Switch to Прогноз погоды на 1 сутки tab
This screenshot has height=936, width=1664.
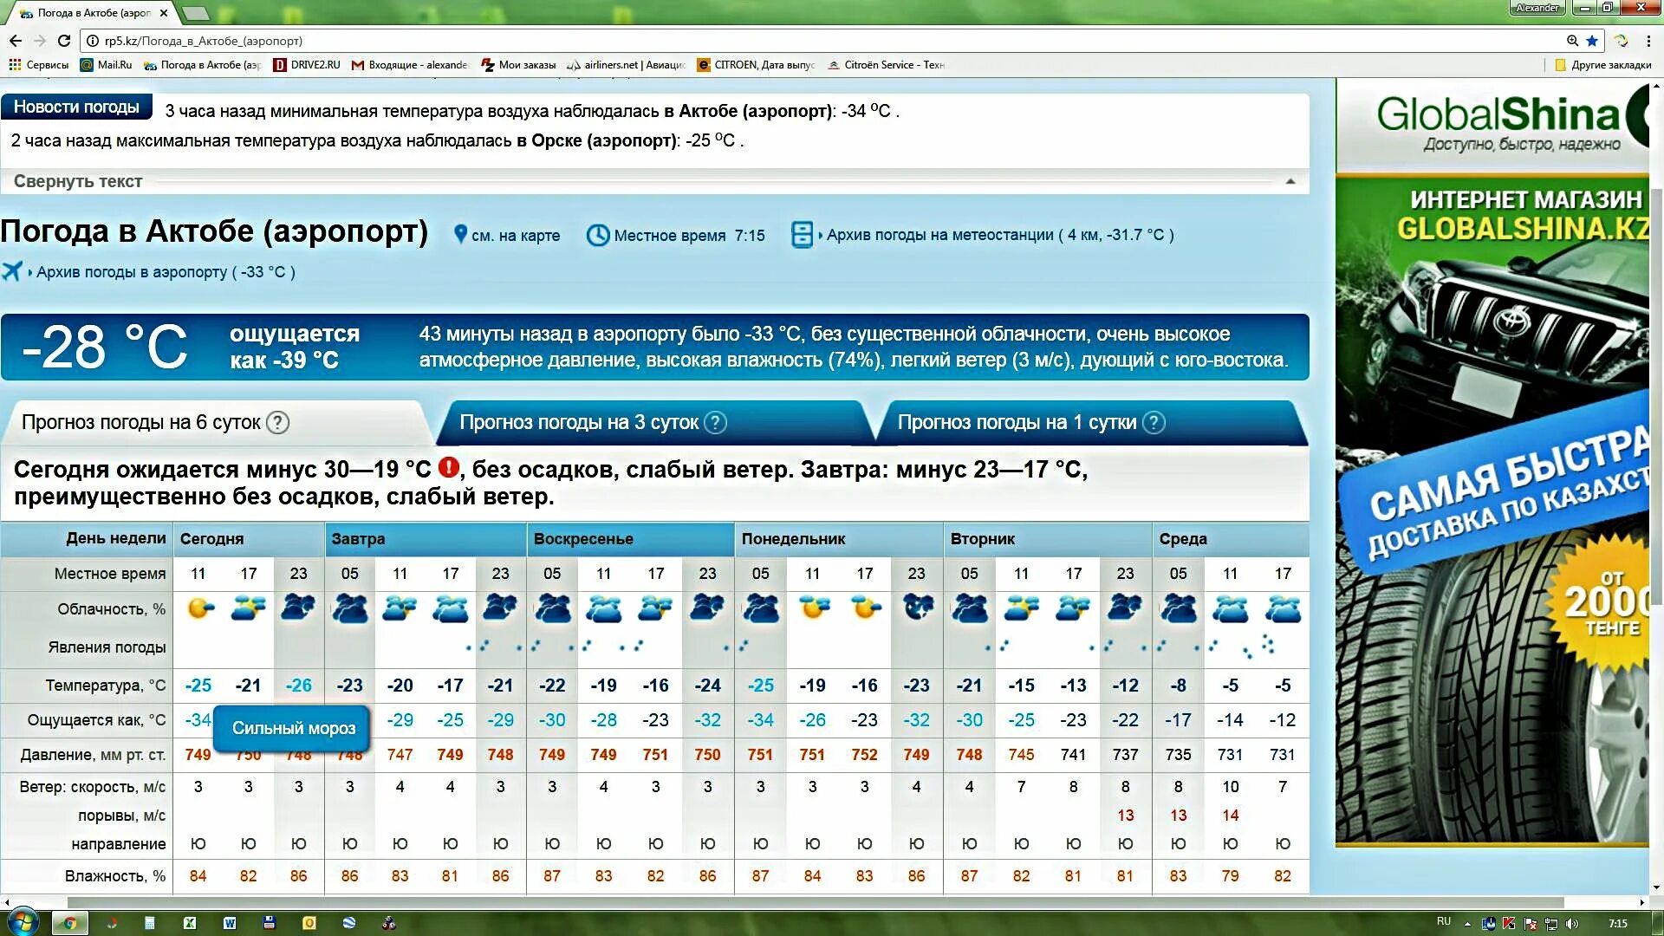pos(1016,423)
